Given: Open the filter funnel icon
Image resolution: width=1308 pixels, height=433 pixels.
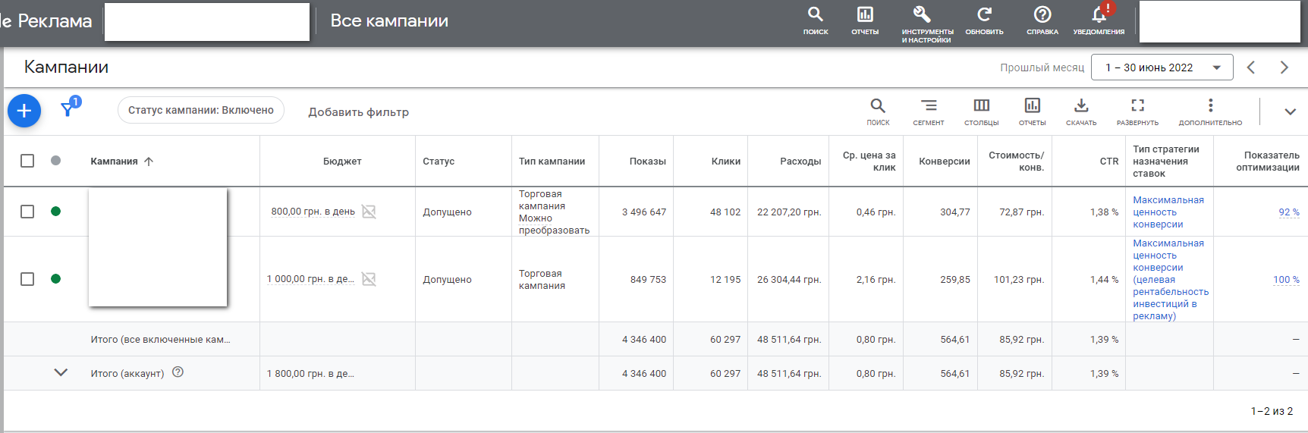Looking at the screenshot, I should point(68,109).
